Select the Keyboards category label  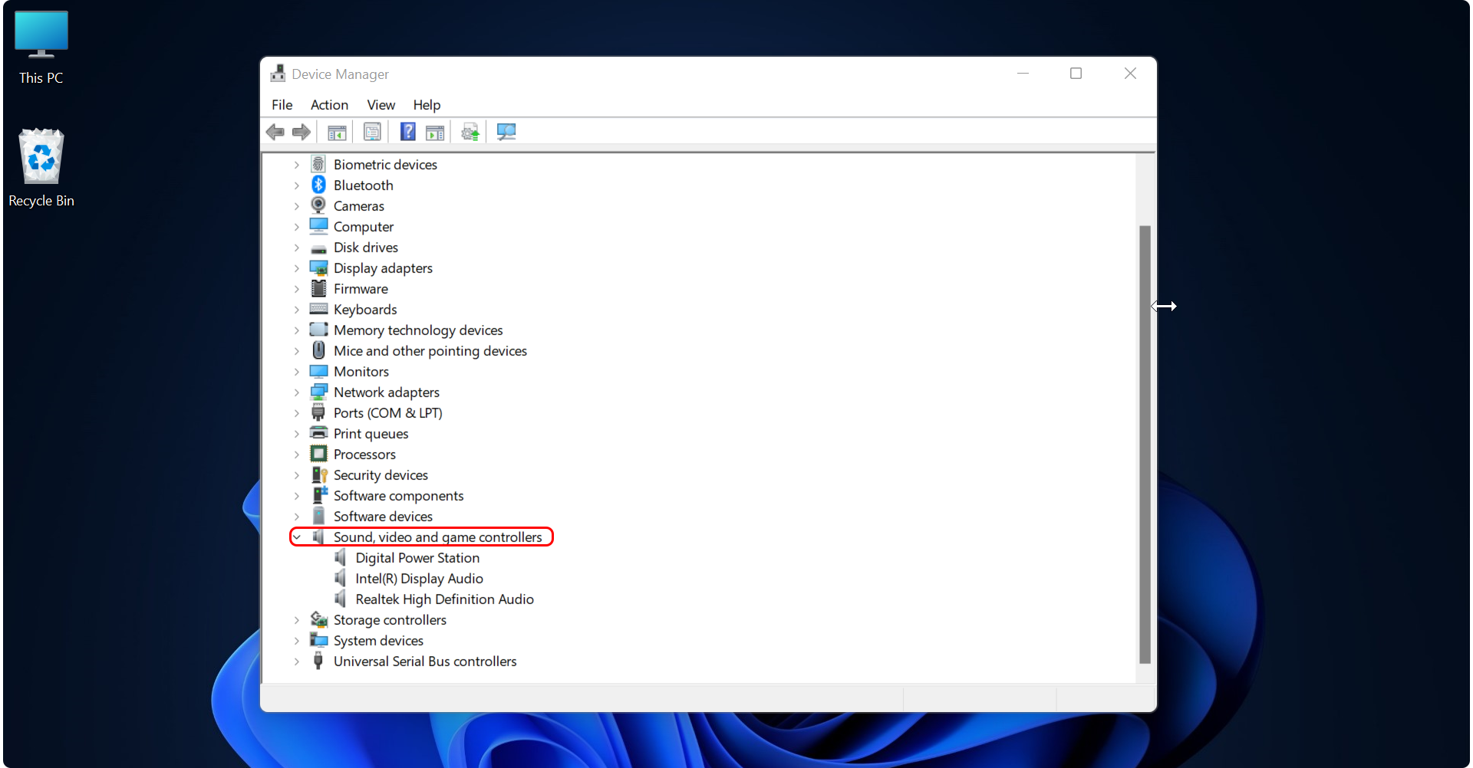365,310
